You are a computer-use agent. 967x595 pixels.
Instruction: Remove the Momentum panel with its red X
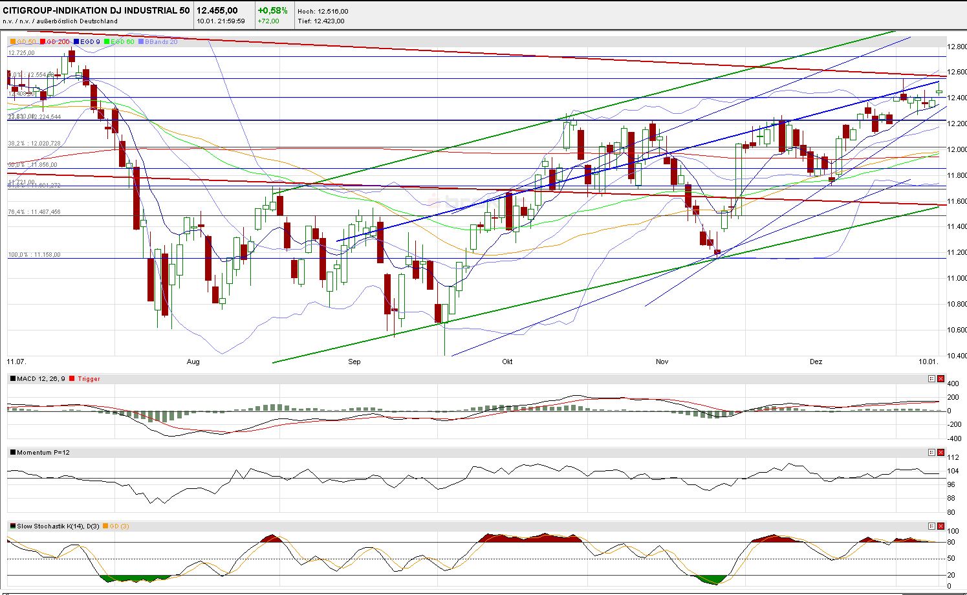pyautogui.click(x=940, y=452)
